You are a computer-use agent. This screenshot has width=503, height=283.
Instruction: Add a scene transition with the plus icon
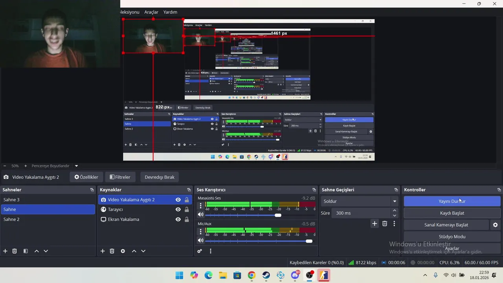[374, 224]
